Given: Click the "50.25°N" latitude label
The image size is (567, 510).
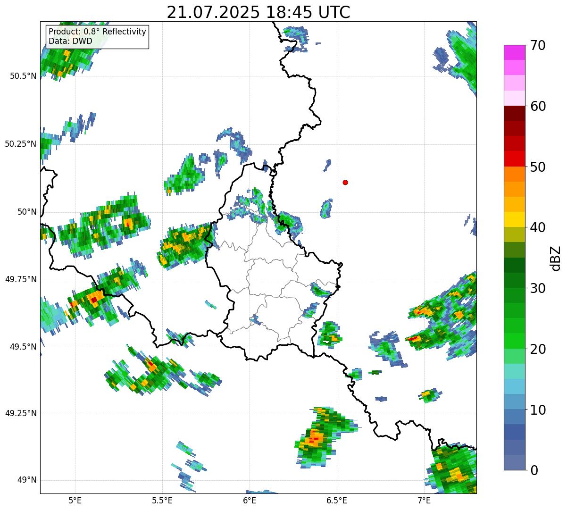Looking at the screenshot, I should (x=21, y=144).
